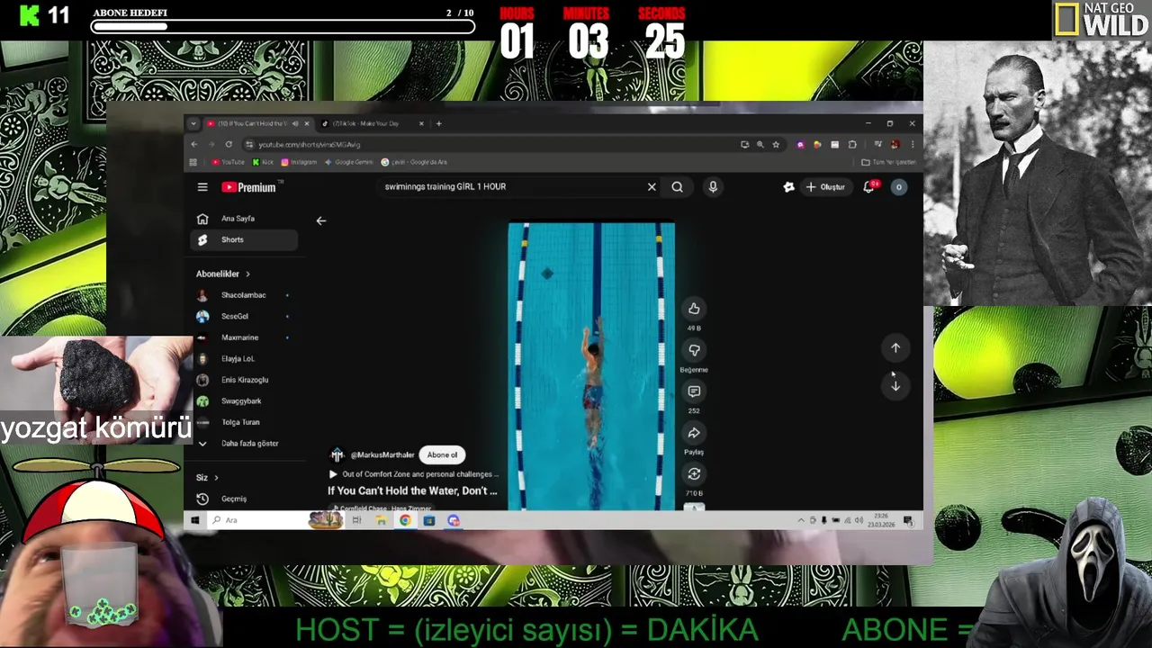The image size is (1152, 648).
Task: Go back using browser back arrow
Action: tap(193, 144)
